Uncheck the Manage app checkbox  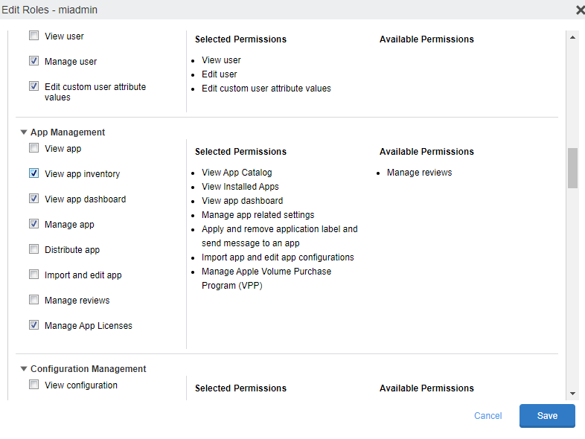click(x=33, y=224)
